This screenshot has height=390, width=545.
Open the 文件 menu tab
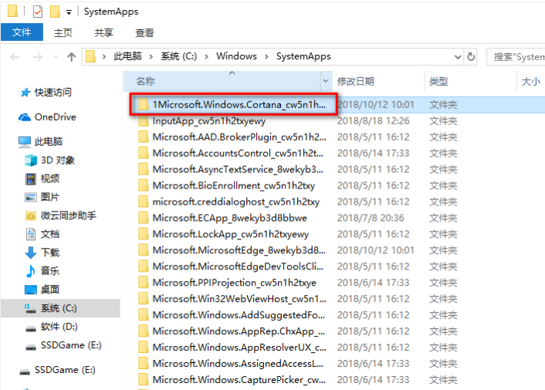click(x=22, y=32)
